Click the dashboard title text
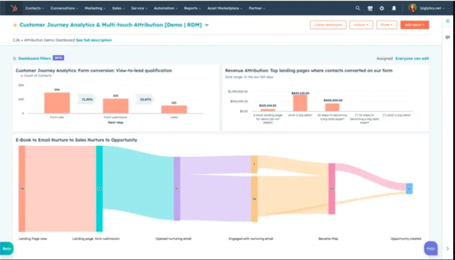 (x=110, y=25)
